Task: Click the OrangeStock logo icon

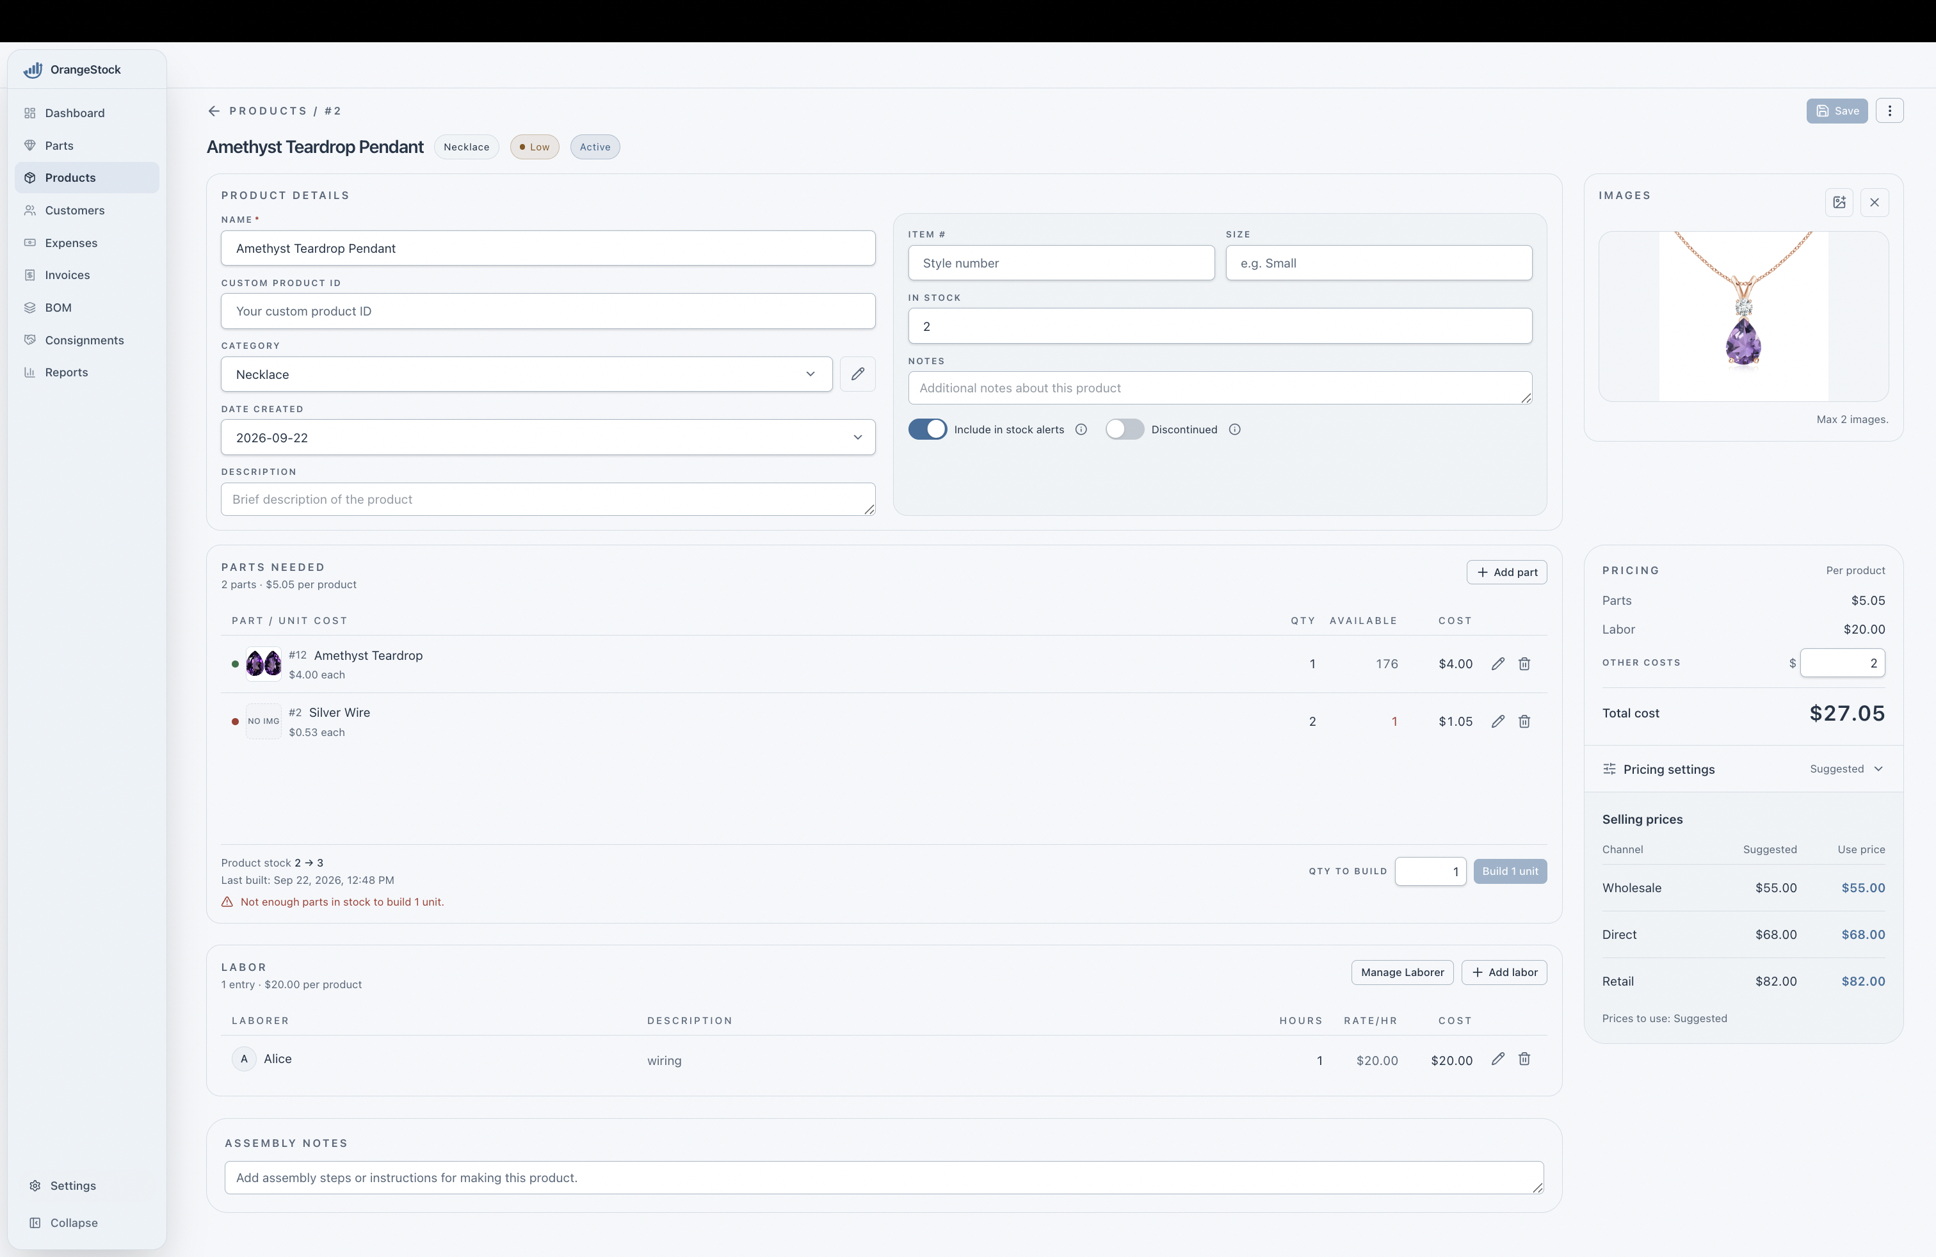Action: [33, 70]
